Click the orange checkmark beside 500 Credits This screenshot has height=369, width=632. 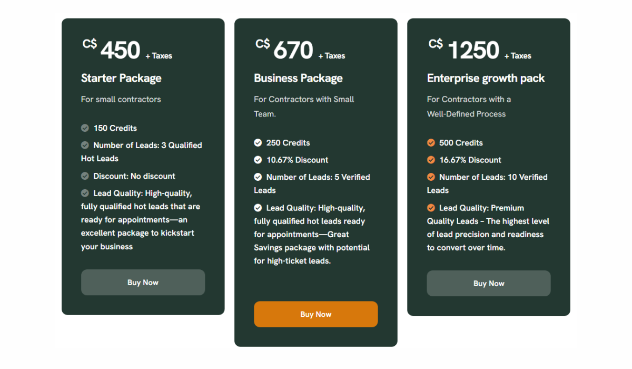click(431, 142)
